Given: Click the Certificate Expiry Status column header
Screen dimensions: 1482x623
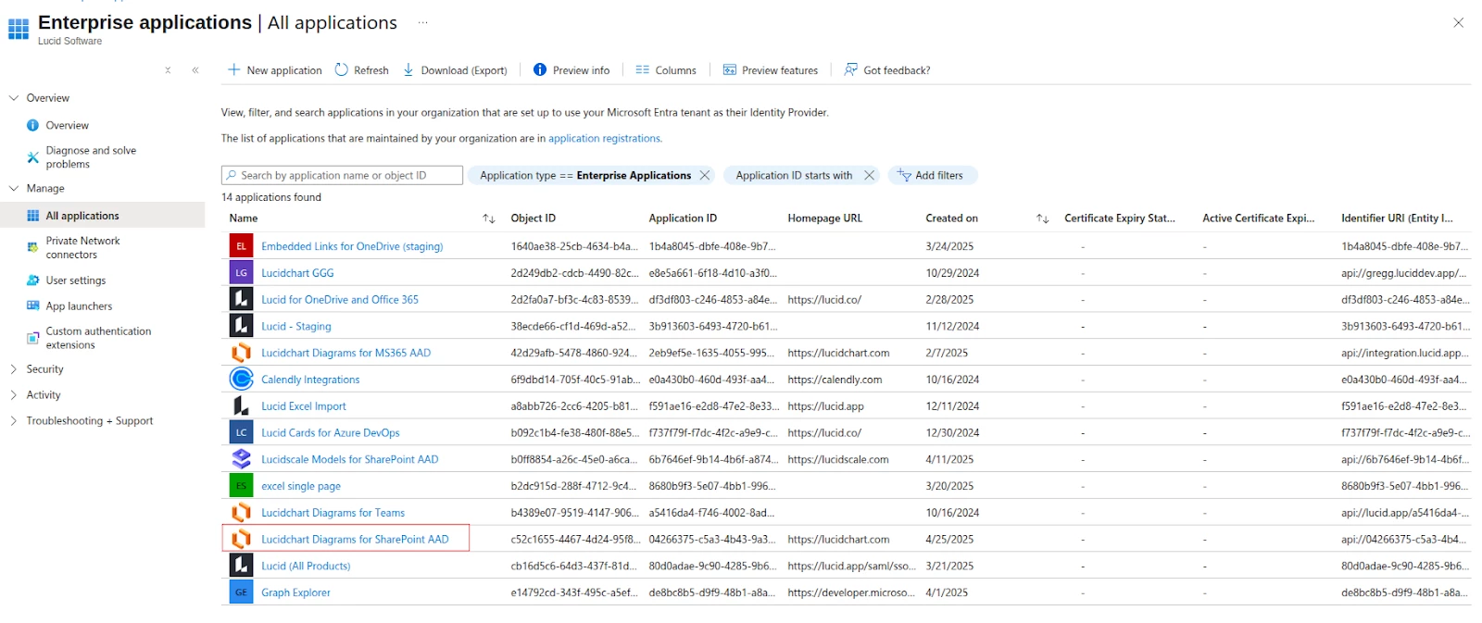Looking at the screenshot, I should coord(1120,218).
